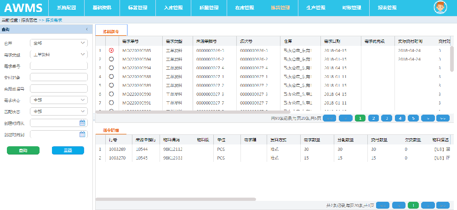Collapse the 查询 side panel using its arrow

pyautogui.click(x=87, y=29)
